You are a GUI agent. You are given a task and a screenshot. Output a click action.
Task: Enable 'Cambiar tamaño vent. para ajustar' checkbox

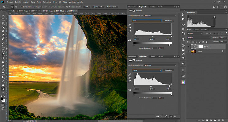tap(21, 7)
